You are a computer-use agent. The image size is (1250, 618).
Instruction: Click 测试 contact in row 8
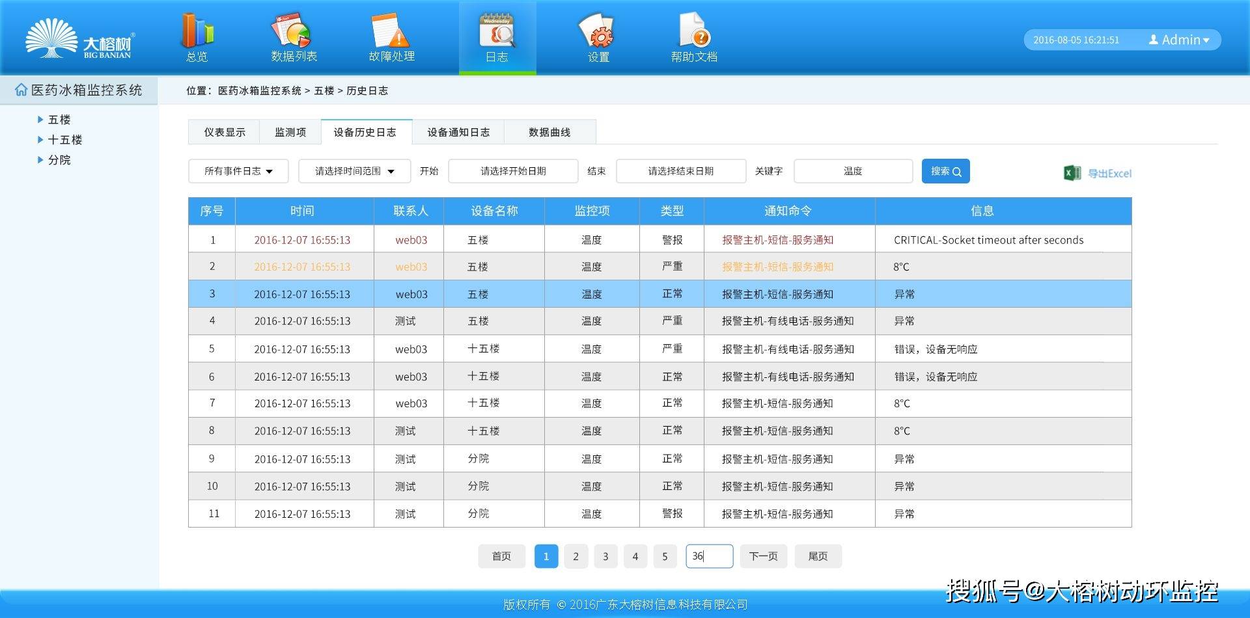[406, 431]
